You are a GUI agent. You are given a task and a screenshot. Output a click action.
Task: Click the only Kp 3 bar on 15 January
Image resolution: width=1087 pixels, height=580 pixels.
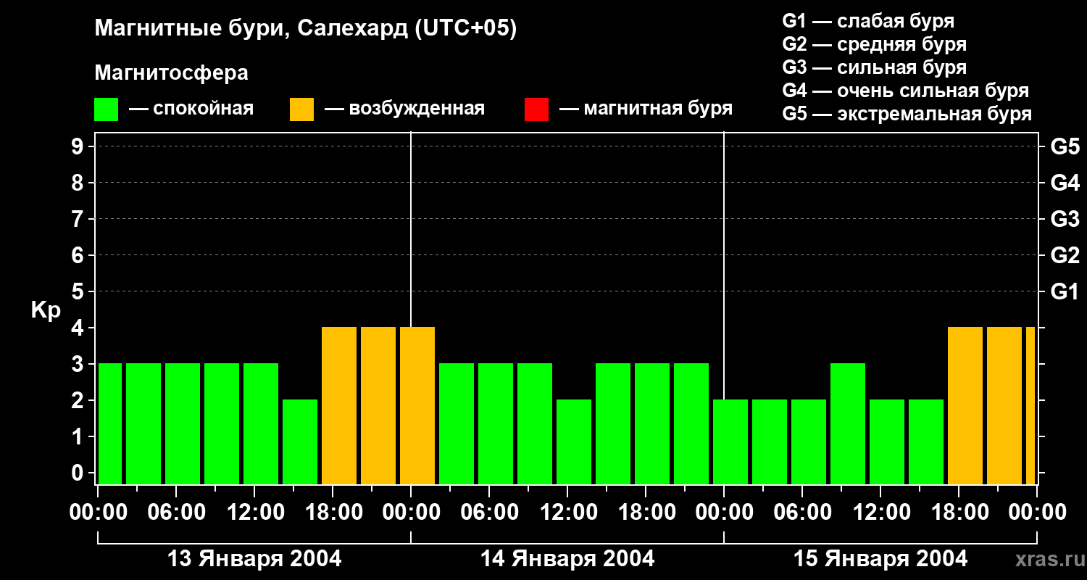848,423
